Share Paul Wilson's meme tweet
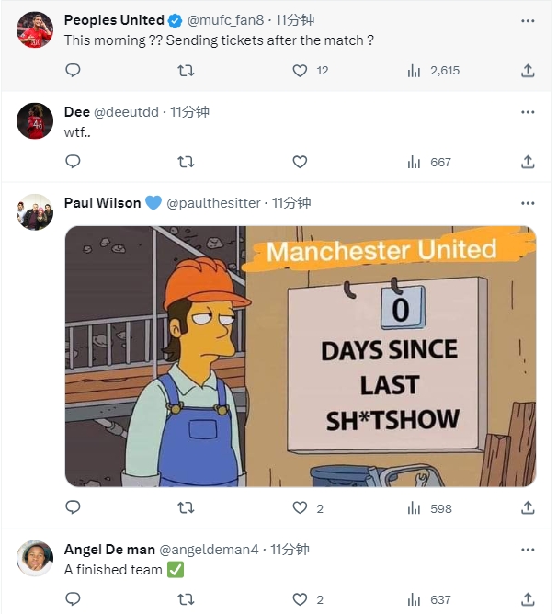557x614 pixels. coord(528,508)
